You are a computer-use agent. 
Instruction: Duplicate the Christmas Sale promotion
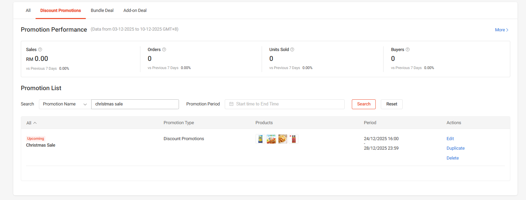click(x=456, y=148)
